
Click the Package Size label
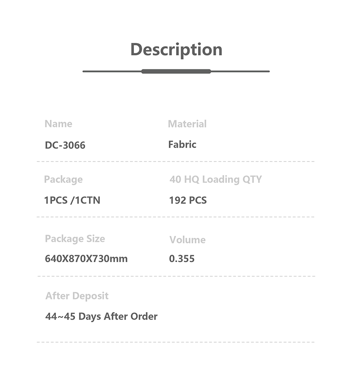(75, 239)
